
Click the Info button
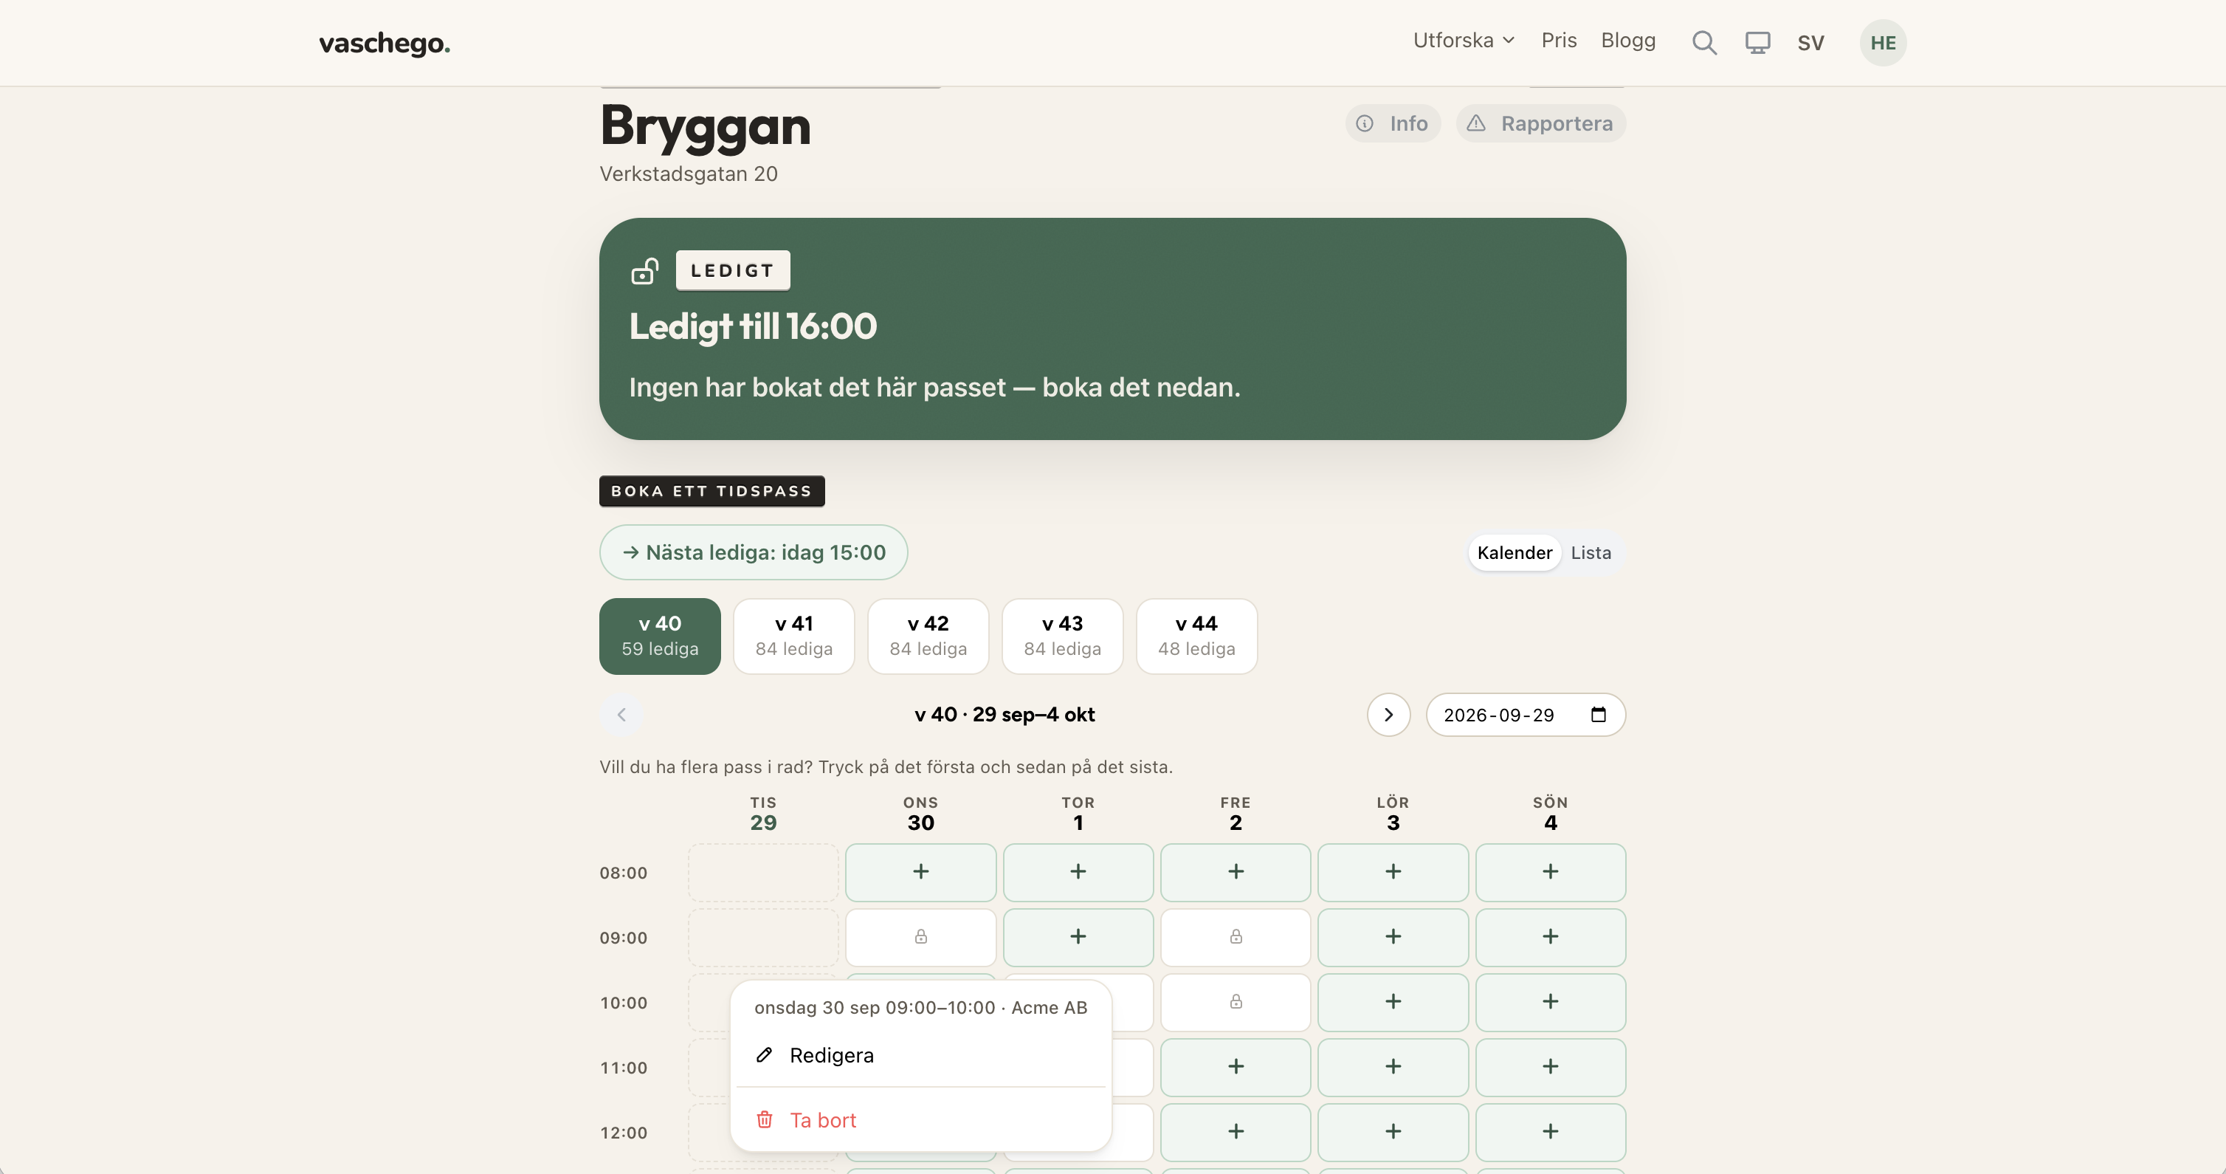pos(1393,123)
